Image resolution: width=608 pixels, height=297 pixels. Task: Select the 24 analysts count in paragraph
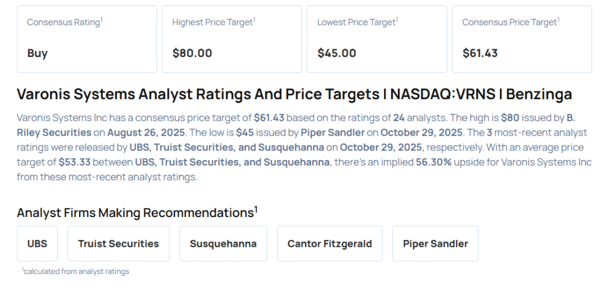click(x=398, y=117)
